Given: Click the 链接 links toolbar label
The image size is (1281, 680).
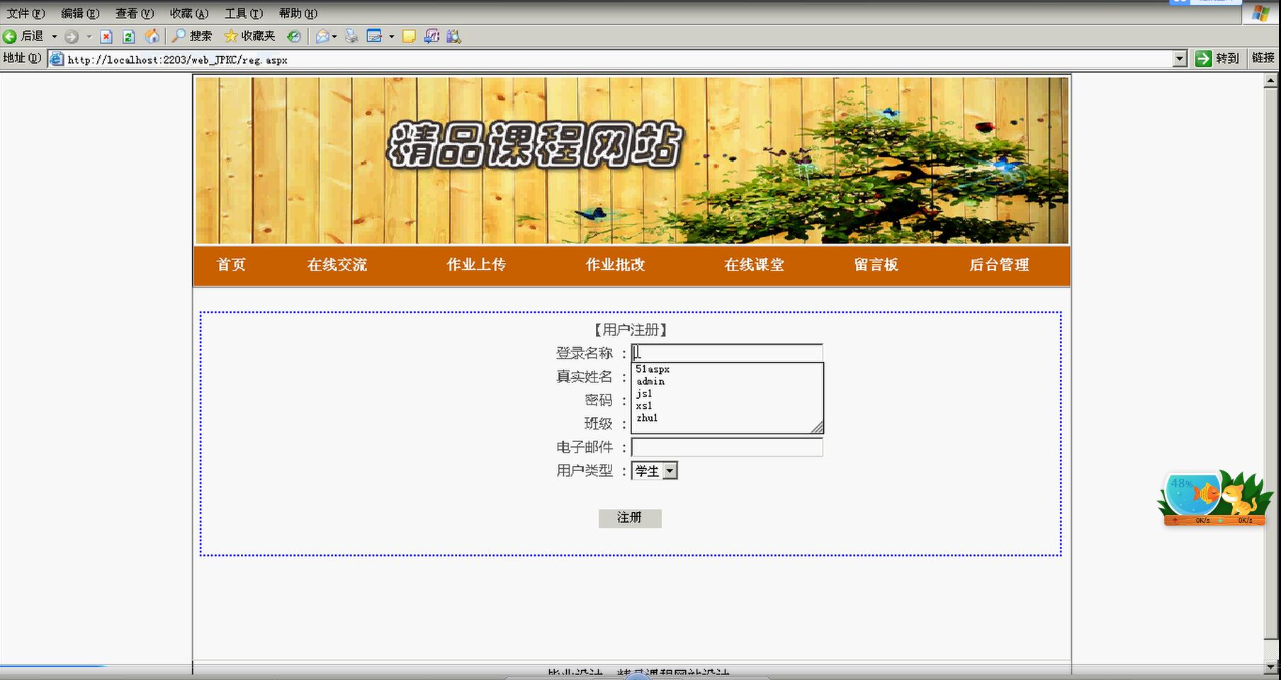Looking at the screenshot, I should [1263, 58].
